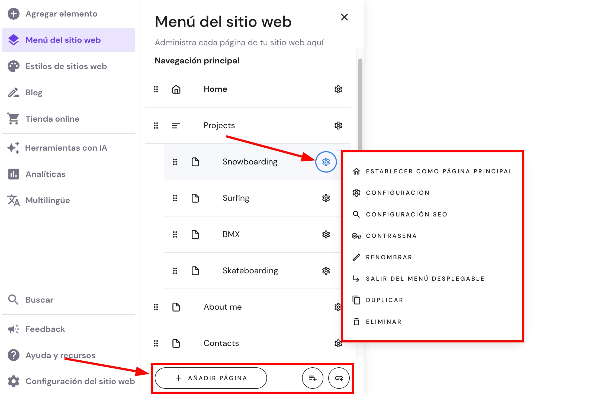Choose Duplicar in the page menu
This screenshot has width=598, height=395.
[x=384, y=300]
